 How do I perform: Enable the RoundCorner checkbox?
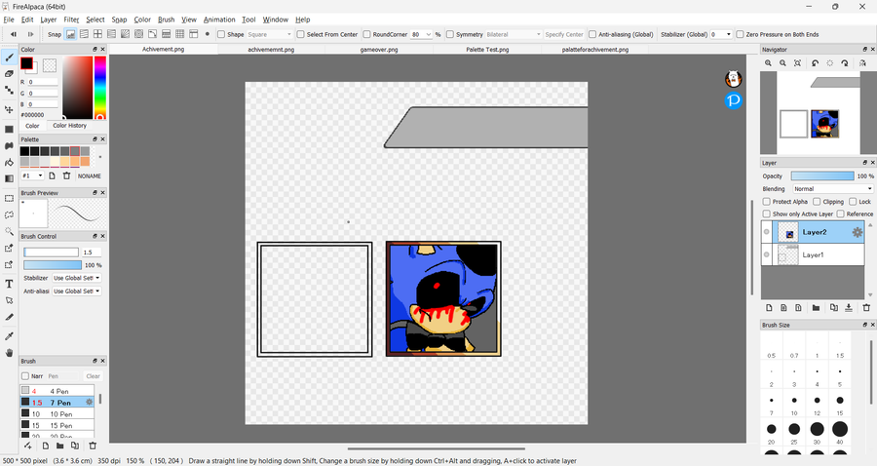[367, 34]
